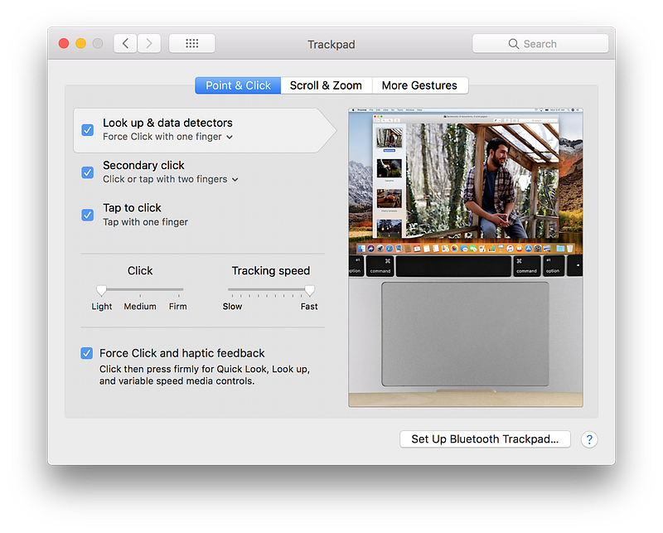The width and height of the screenshot is (663, 533).
Task: Set Click pressure slider to Medium
Action: (x=140, y=290)
